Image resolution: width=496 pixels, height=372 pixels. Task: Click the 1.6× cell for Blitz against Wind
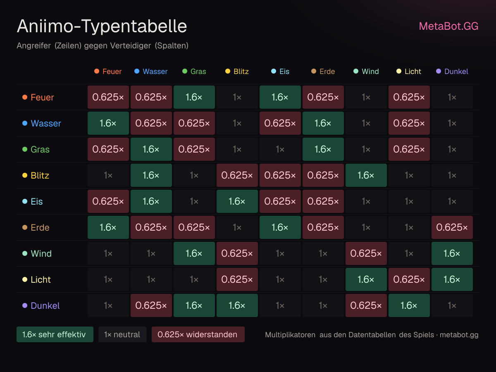coord(366,175)
